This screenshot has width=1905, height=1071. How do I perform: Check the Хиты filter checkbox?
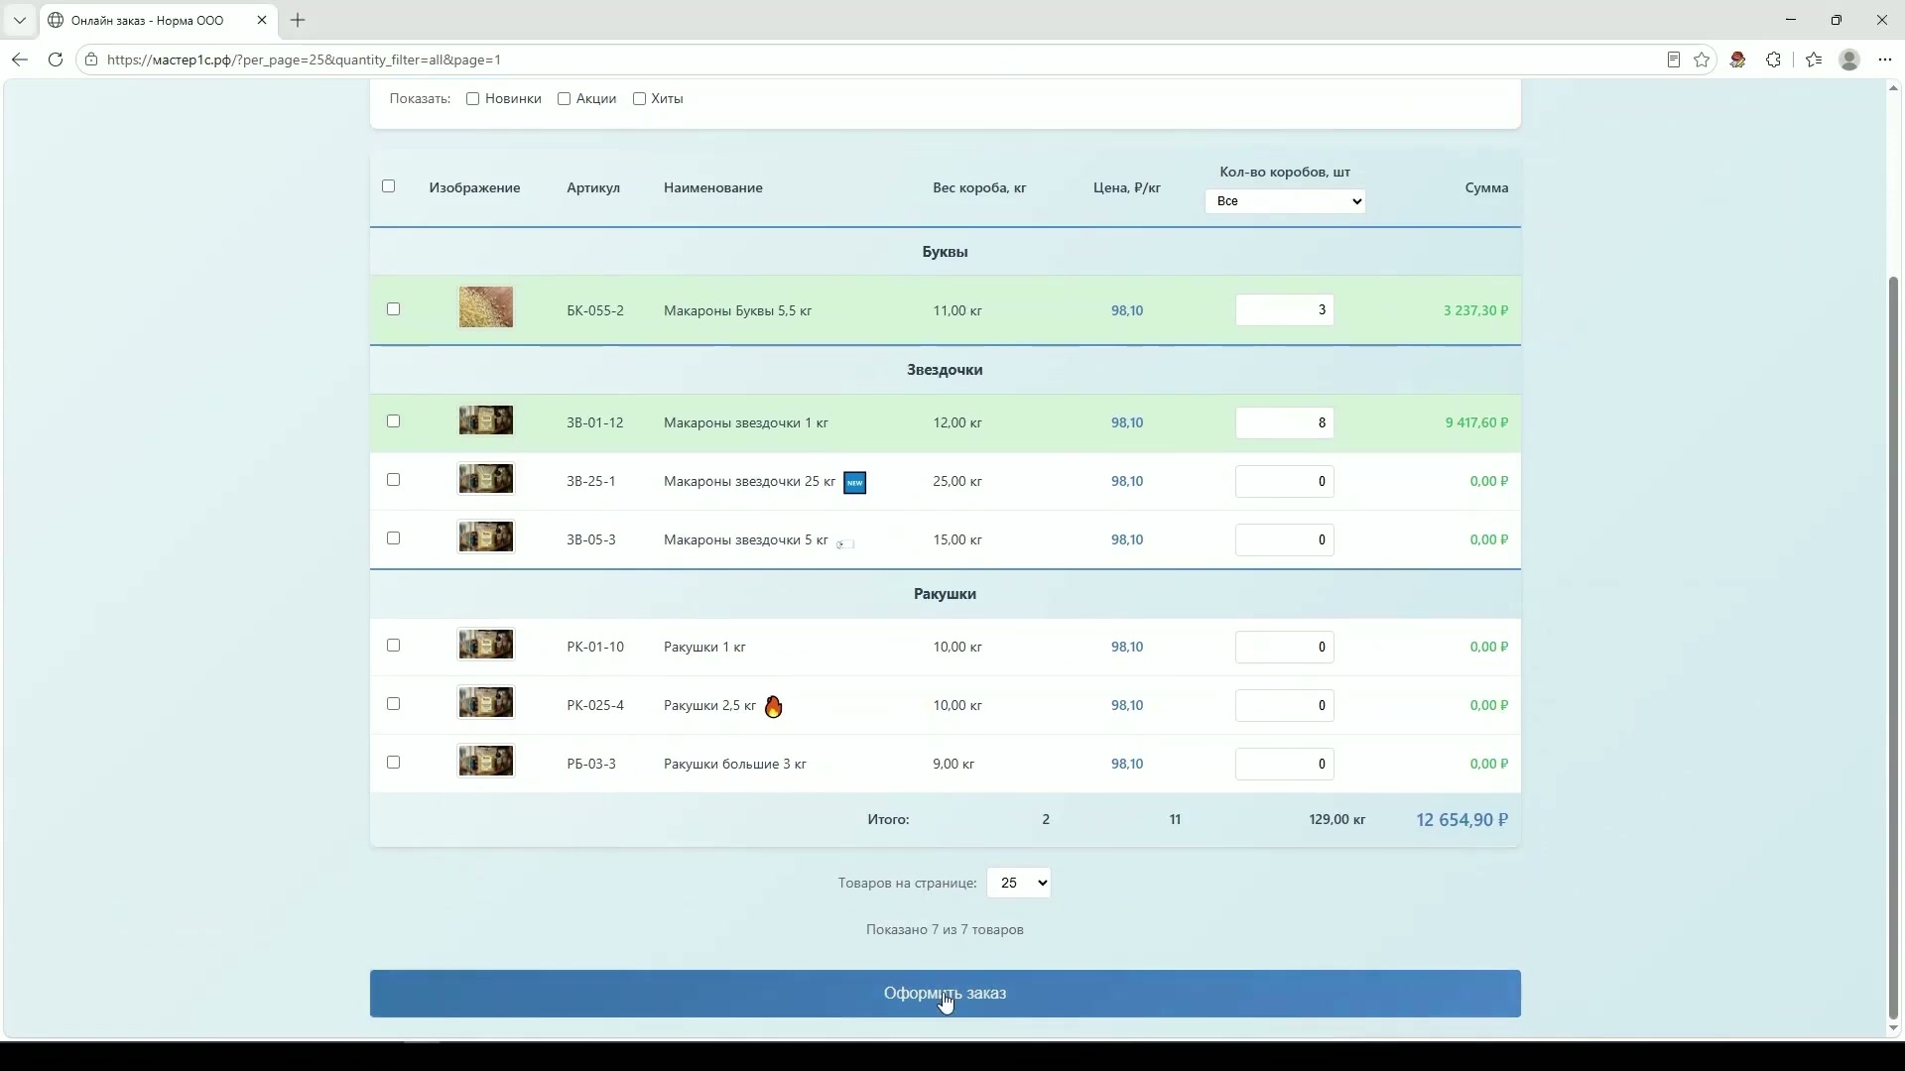click(x=640, y=99)
